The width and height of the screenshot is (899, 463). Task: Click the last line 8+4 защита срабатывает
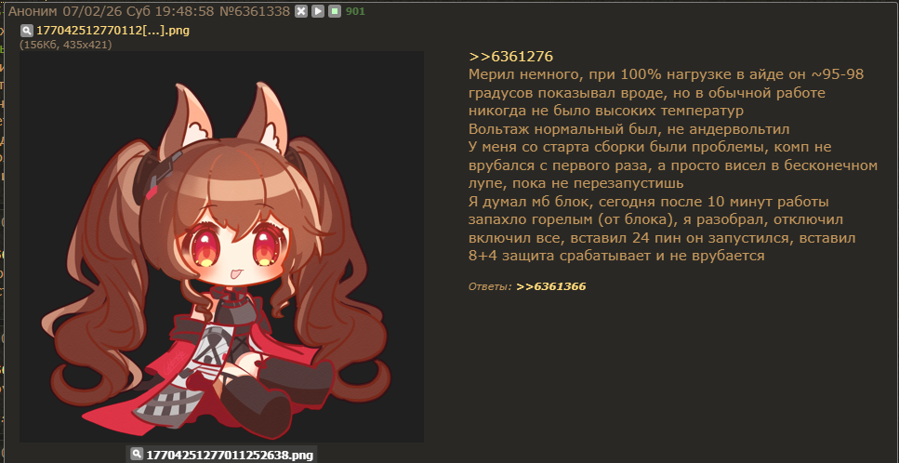click(x=616, y=256)
